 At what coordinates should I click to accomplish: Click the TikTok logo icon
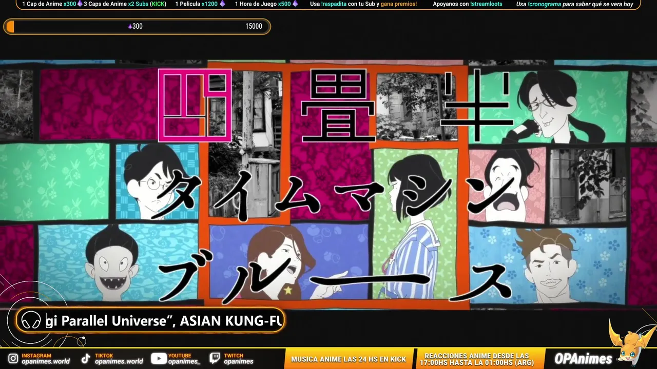tap(86, 359)
